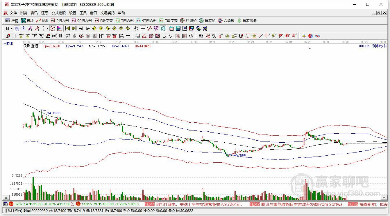
Task: Step chart forward with black right arrow
Action: coord(87,28)
